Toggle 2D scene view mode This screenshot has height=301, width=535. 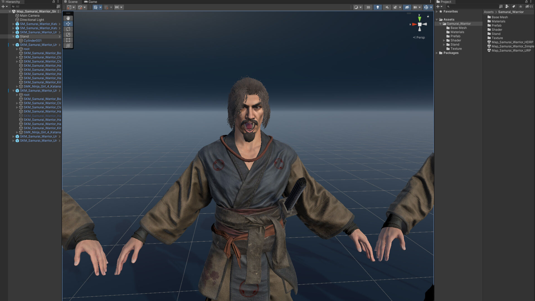pos(368,7)
